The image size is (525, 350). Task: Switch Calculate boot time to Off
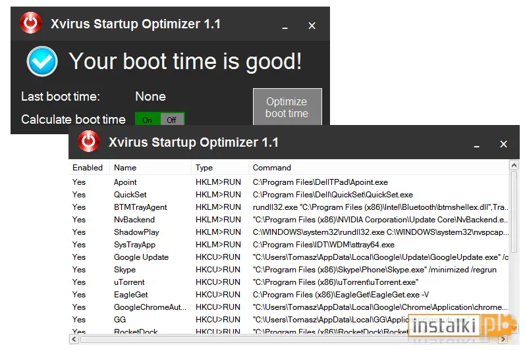[172, 120]
